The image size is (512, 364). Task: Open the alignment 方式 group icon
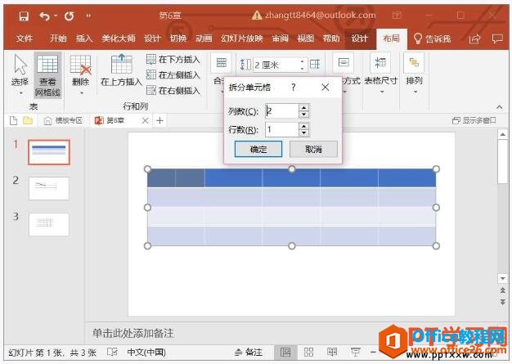(x=344, y=62)
